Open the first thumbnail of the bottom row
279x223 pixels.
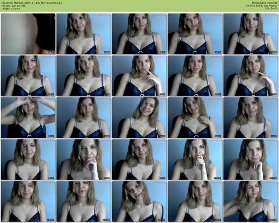(x=28, y=201)
